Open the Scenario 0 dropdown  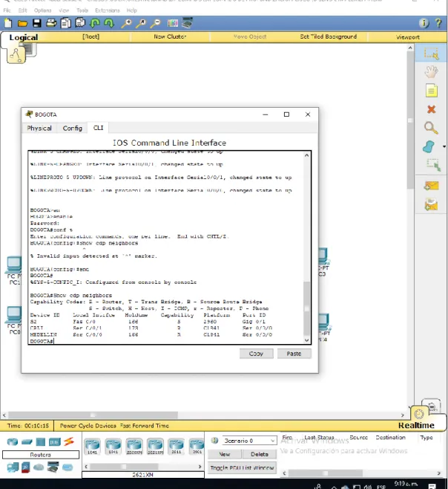(250, 441)
